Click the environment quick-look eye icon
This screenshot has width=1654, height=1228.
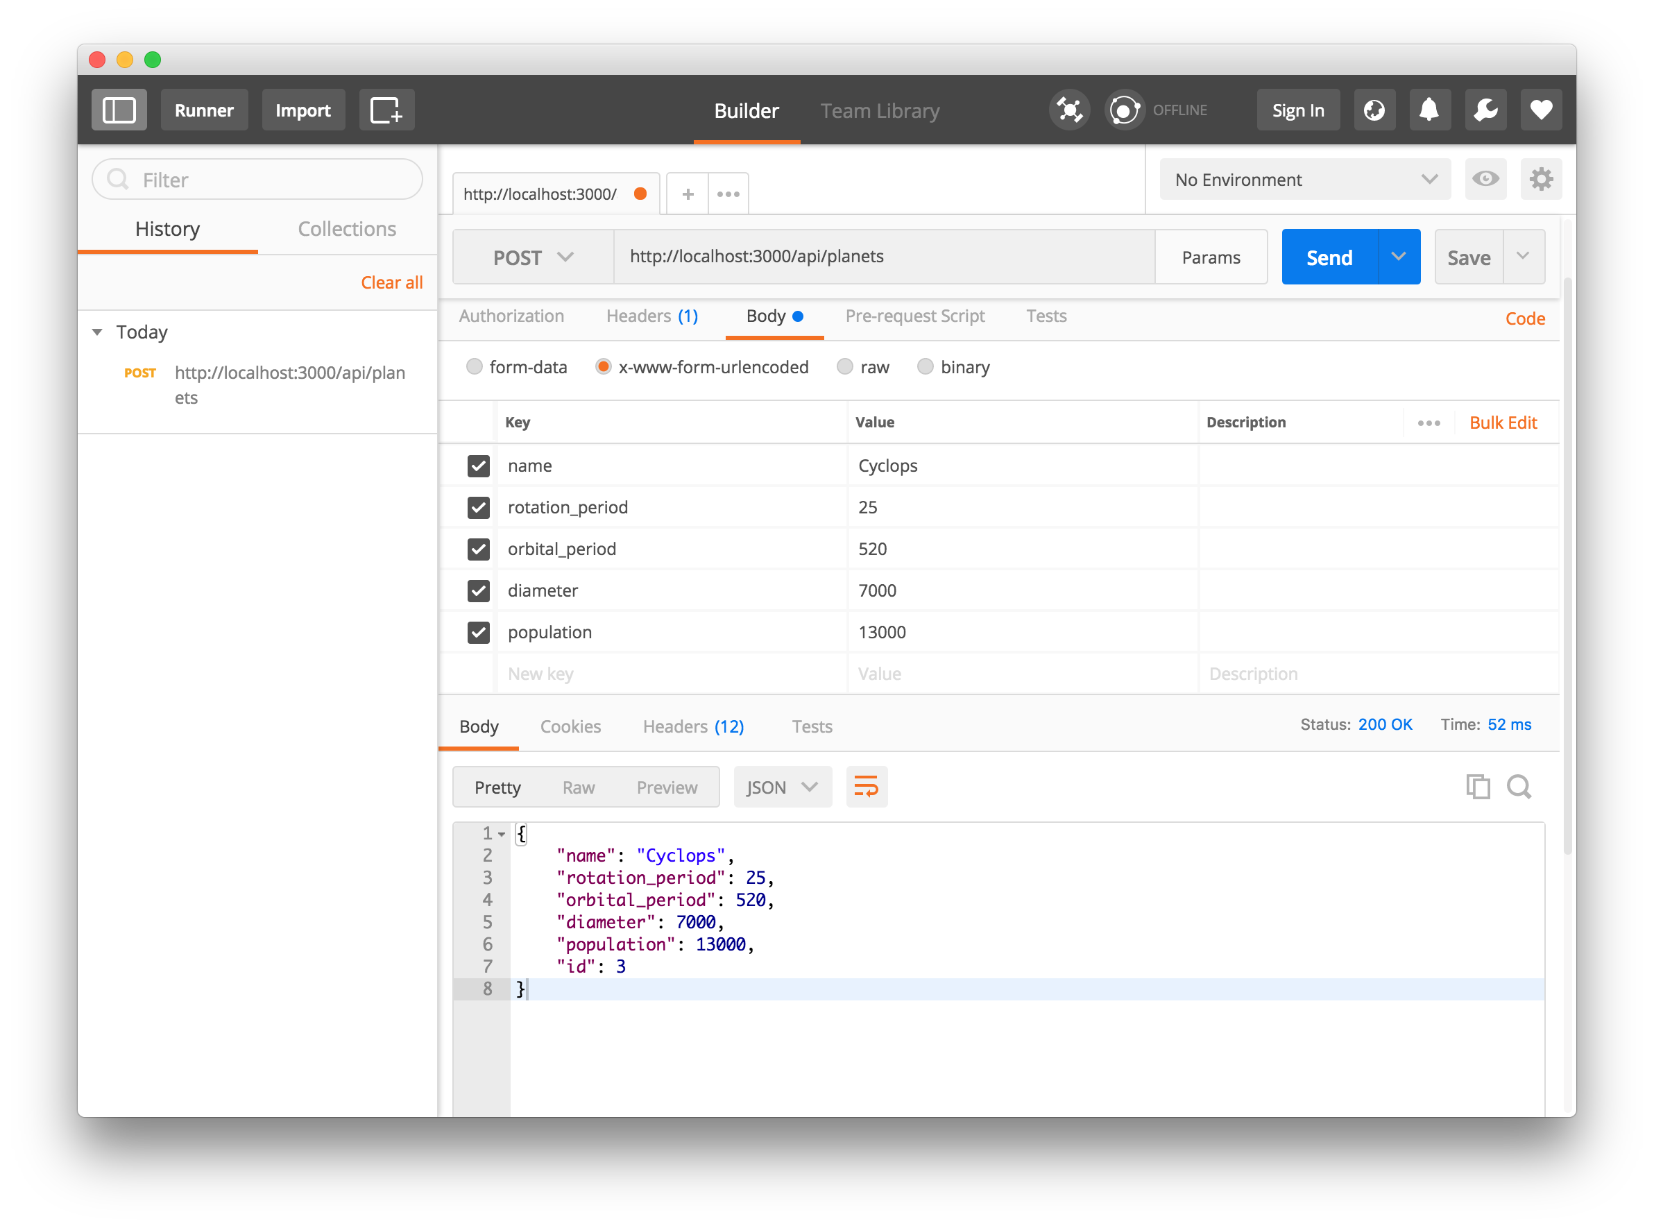click(x=1485, y=180)
